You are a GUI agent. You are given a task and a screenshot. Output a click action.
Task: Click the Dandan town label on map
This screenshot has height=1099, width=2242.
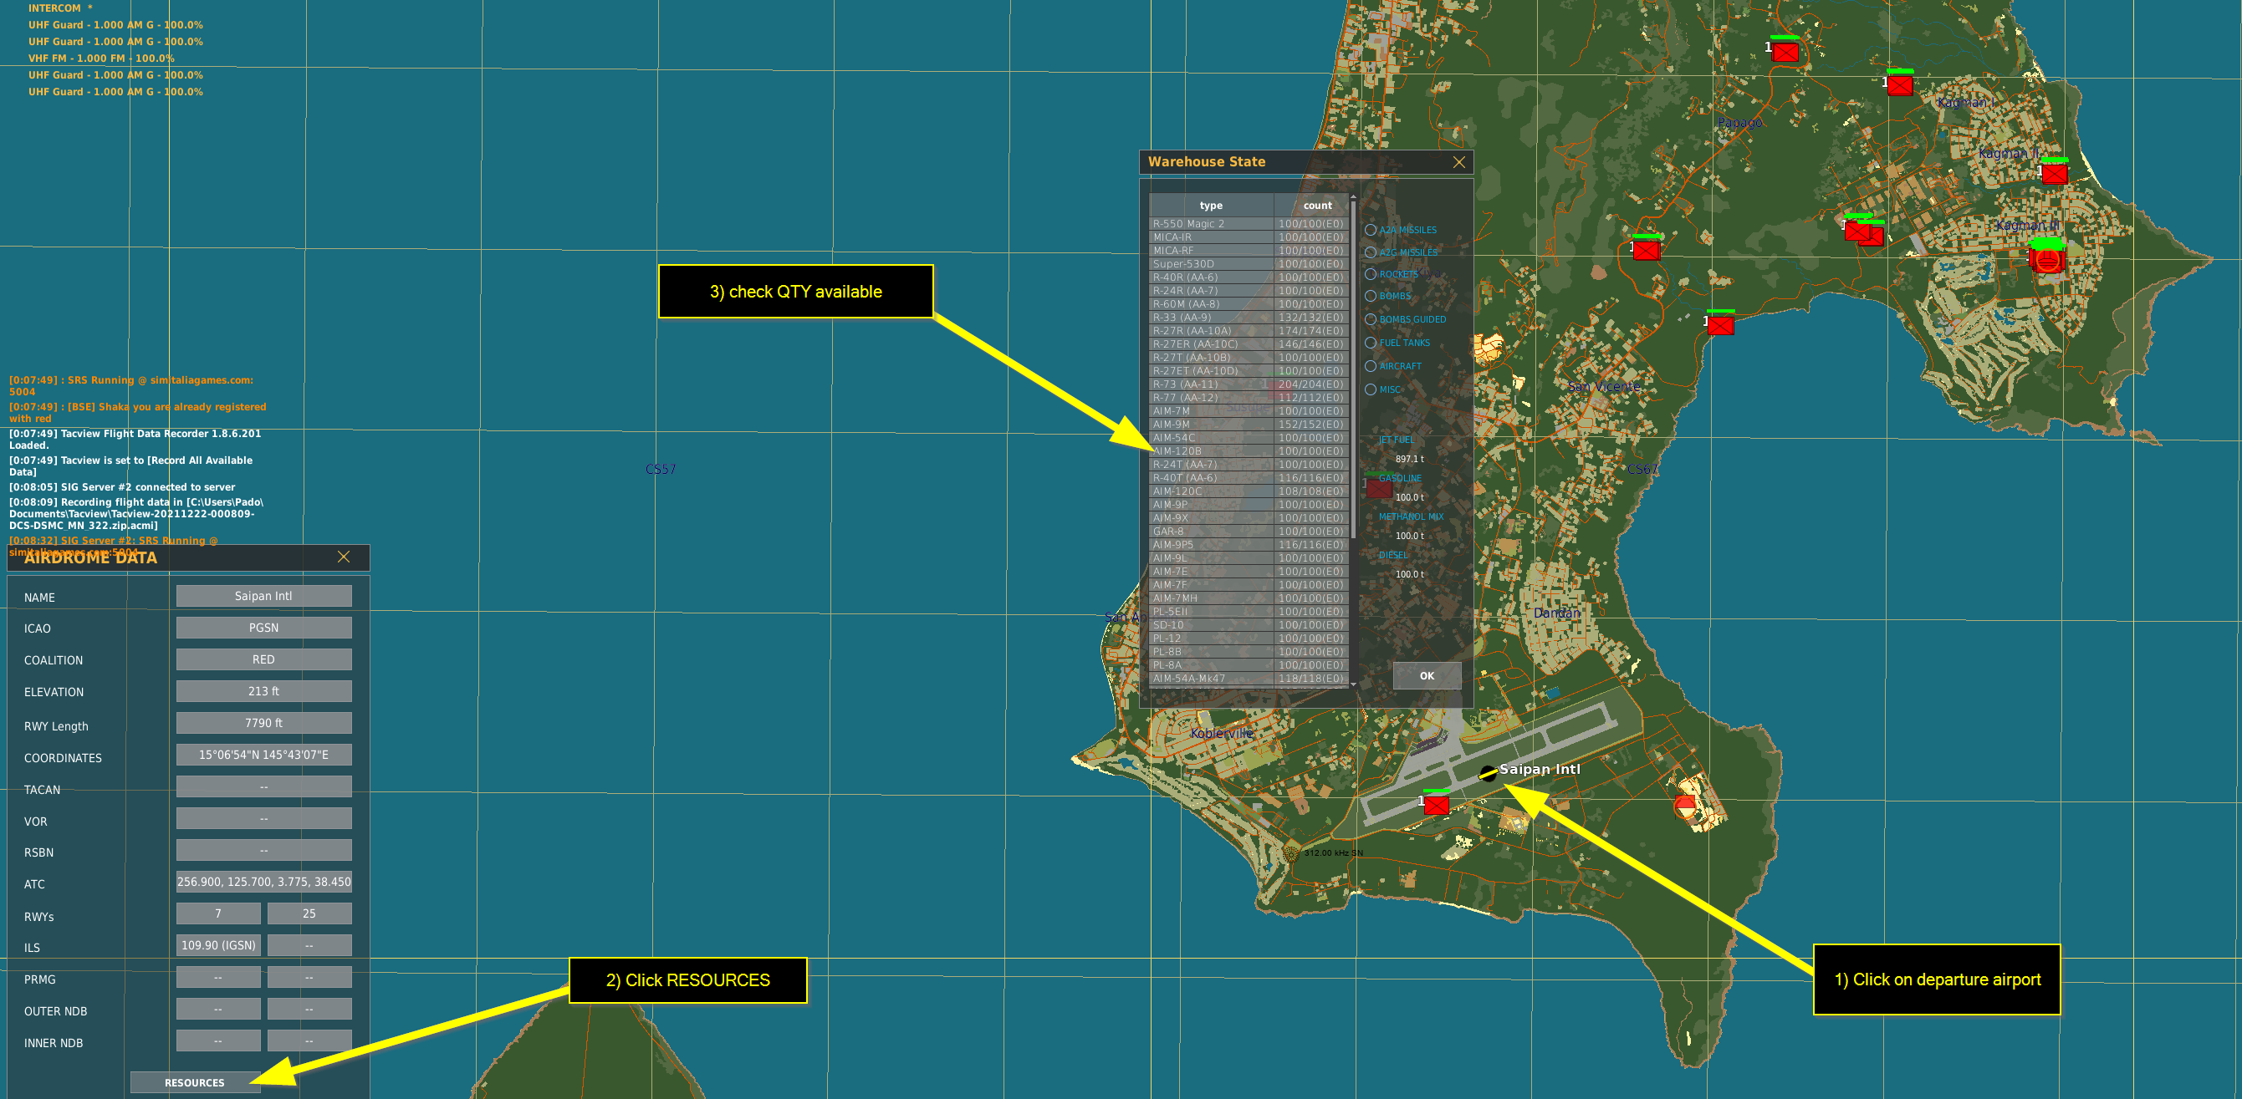click(1556, 613)
